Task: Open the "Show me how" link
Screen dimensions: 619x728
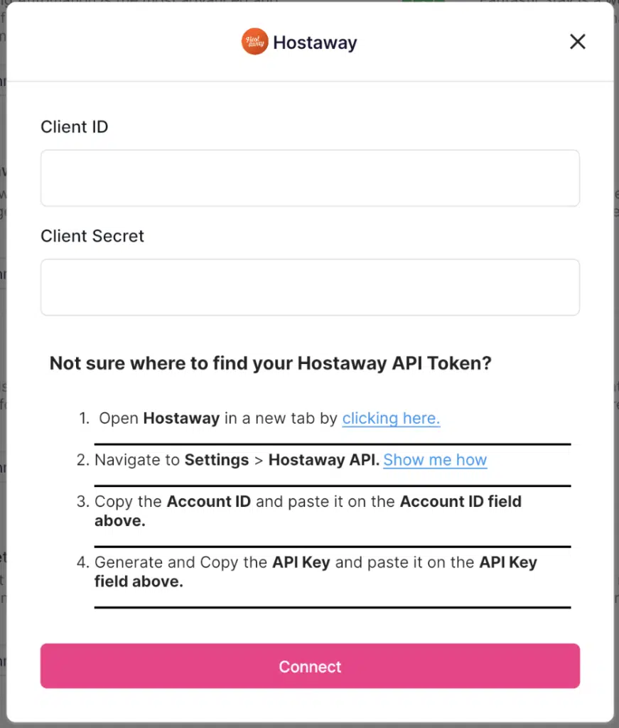Action: (x=435, y=460)
